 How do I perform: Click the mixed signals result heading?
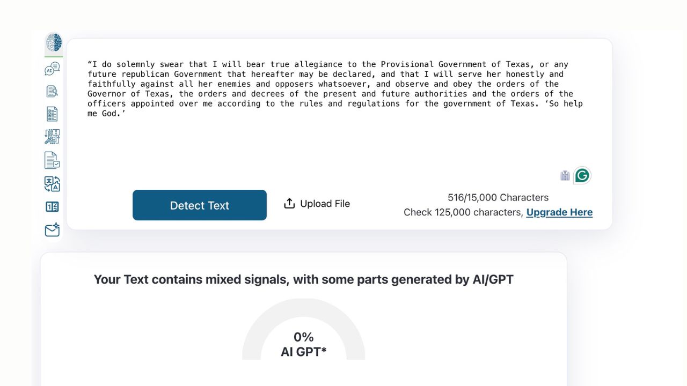(x=303, y=279)
